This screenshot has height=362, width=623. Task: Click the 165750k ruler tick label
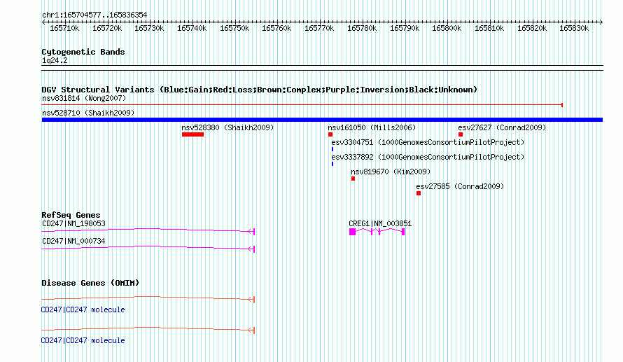[234, 28]
